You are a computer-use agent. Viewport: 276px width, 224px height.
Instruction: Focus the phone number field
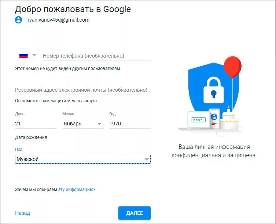tap(96, 56)
